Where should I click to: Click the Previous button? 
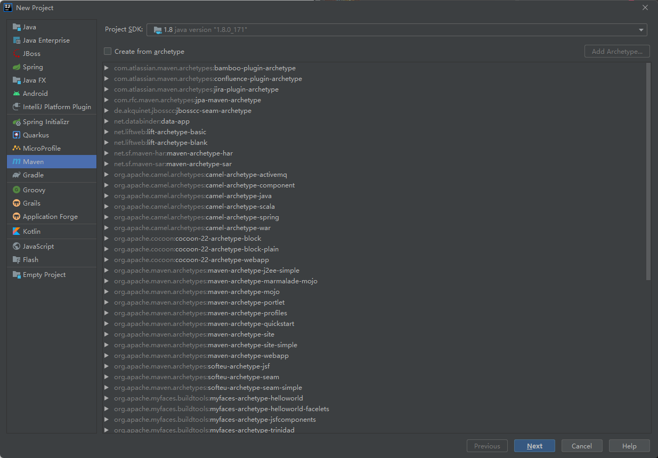487,446
